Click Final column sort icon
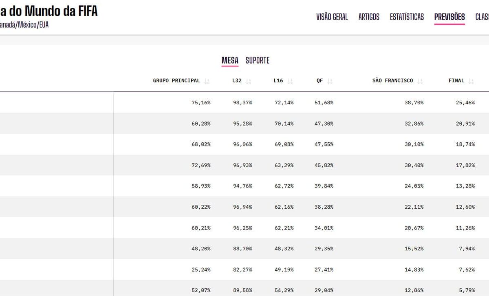 (x=471, y=81)
